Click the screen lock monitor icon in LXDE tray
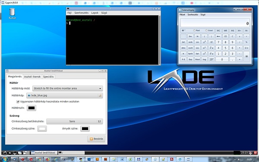This screenshot has width=259, height=162. [x=250, y=153]
